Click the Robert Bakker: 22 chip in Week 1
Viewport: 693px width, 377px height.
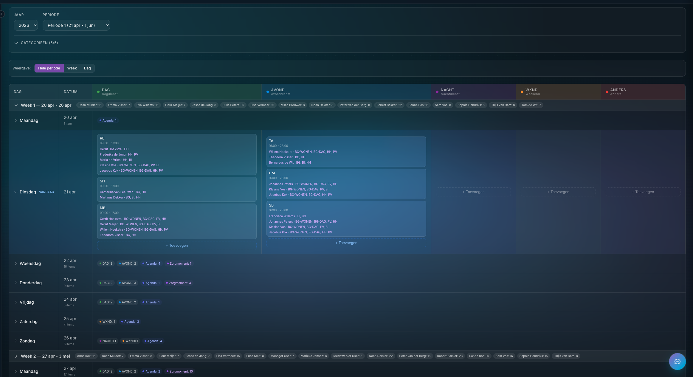pos(389,105)
